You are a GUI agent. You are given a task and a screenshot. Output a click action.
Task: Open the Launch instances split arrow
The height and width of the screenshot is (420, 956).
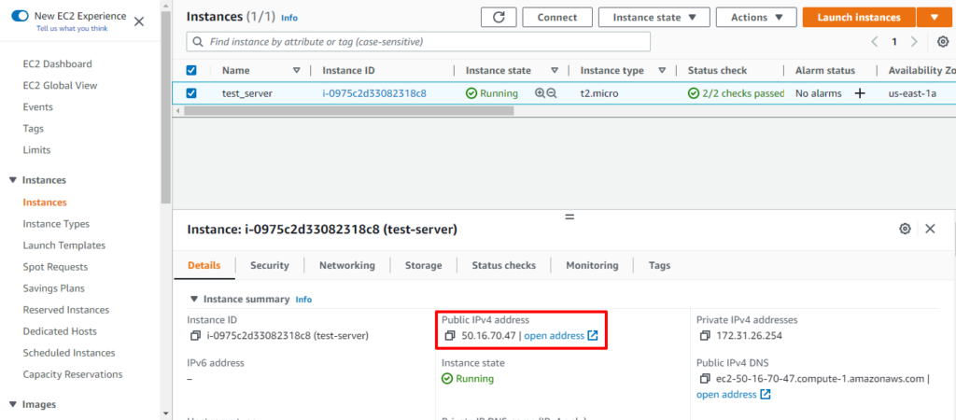tap(934, 17)
